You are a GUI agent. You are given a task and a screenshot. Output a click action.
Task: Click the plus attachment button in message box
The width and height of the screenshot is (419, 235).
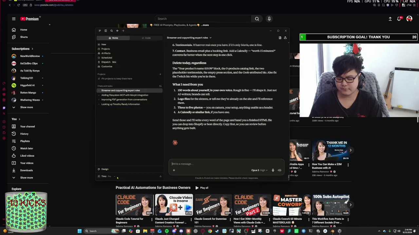[x=174, y=170]
